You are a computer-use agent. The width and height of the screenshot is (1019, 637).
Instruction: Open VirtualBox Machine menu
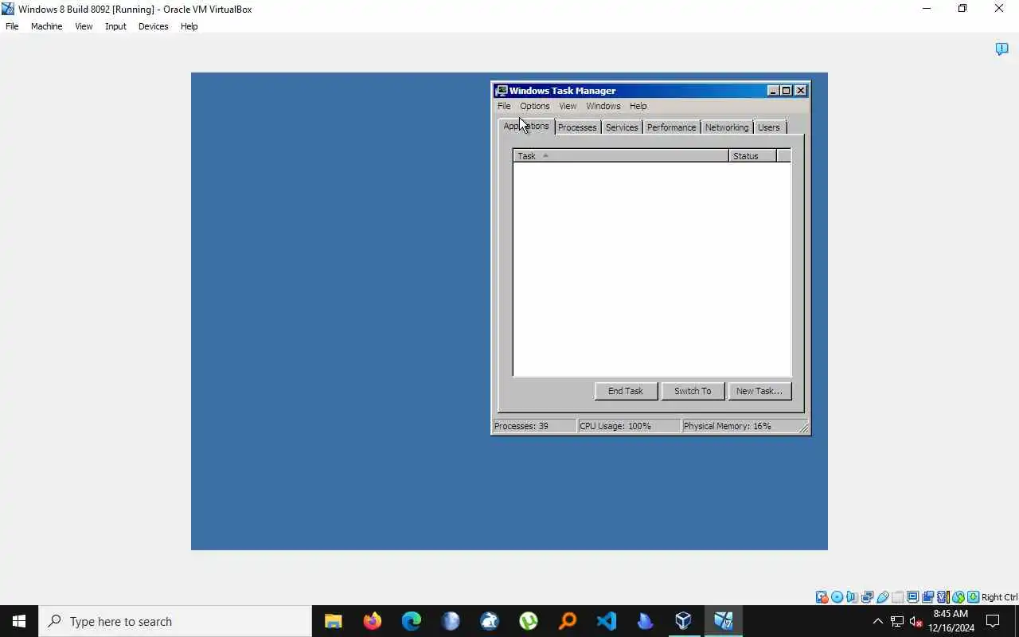(x=46, y=26)
